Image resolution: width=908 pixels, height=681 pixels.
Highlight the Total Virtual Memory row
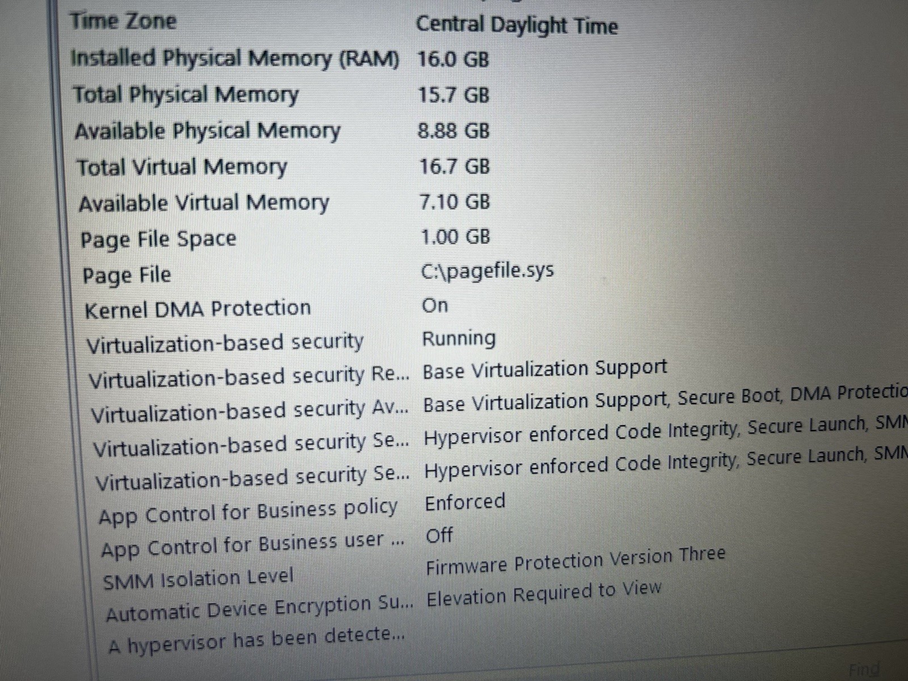coord(283,166)
